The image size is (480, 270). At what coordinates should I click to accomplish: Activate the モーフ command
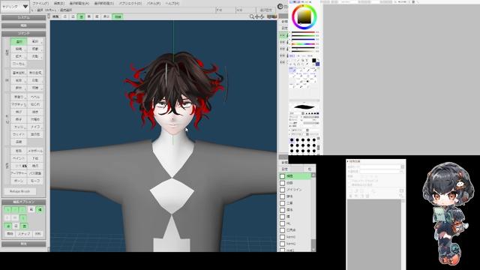pyautogui.click(x=35, y=181)
